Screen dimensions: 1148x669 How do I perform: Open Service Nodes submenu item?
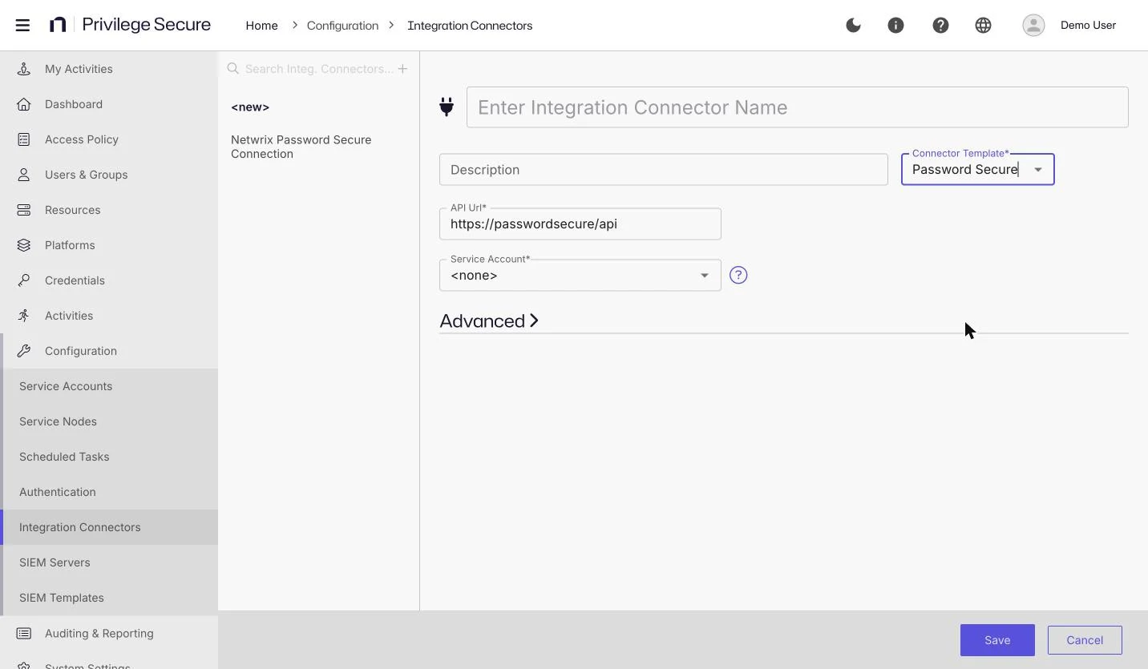tap(109, 421)
